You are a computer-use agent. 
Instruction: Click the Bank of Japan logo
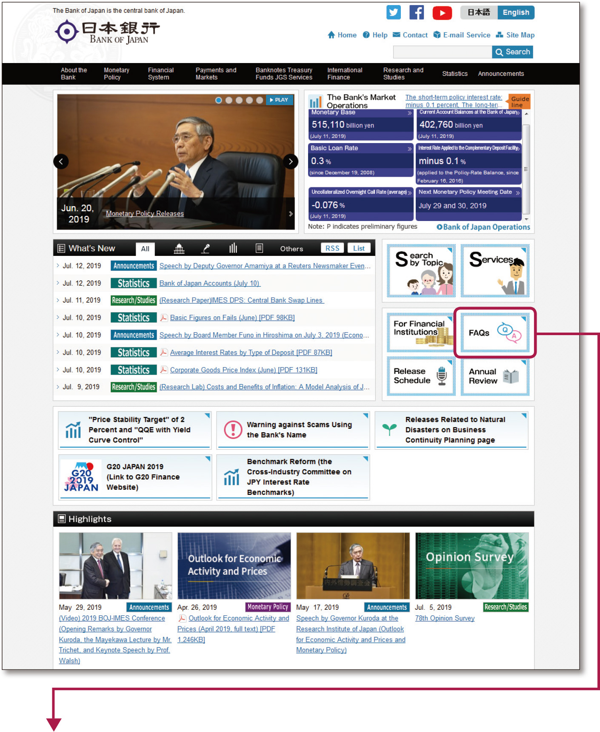(x=108, y=32)
